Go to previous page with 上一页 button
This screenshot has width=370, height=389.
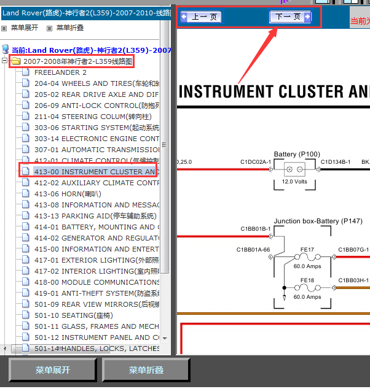tap(201, 17)
